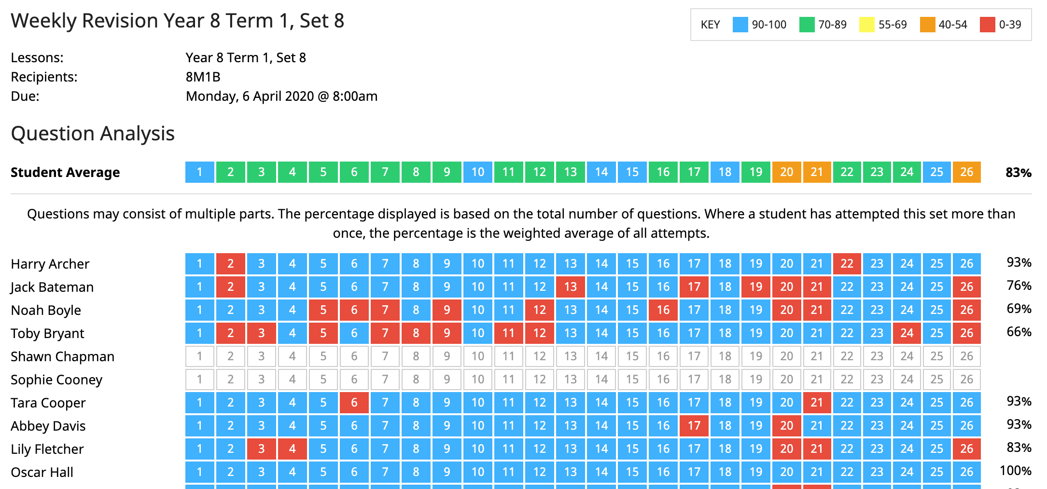Click the red 0-39 key swatch
1047x489 pixels.
pyautogui.click(x=988, y=25)
